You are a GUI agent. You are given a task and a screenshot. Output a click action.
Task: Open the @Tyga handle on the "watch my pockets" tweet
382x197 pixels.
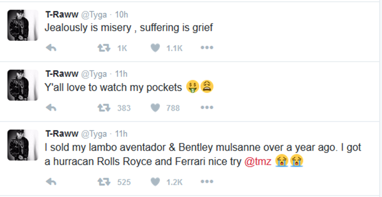93,74
